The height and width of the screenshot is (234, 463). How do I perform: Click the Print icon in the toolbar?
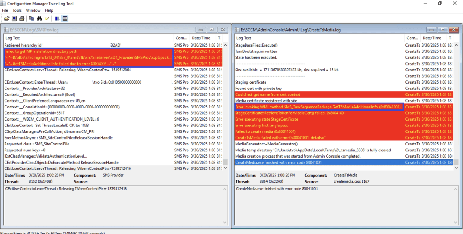coord(22,19)
